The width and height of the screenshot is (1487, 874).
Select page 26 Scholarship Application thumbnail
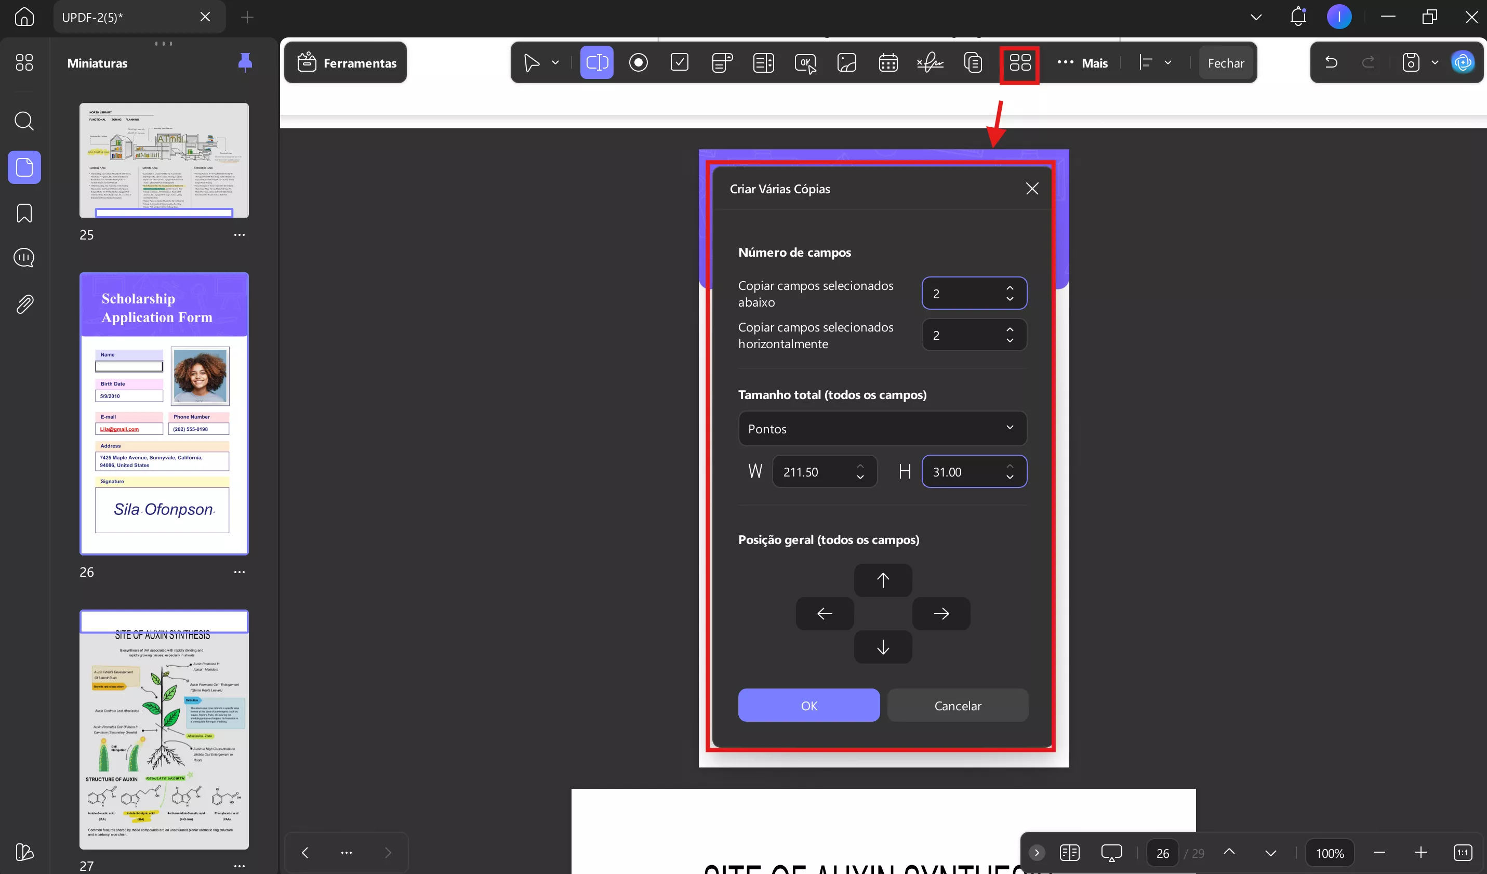pos(164,414)
